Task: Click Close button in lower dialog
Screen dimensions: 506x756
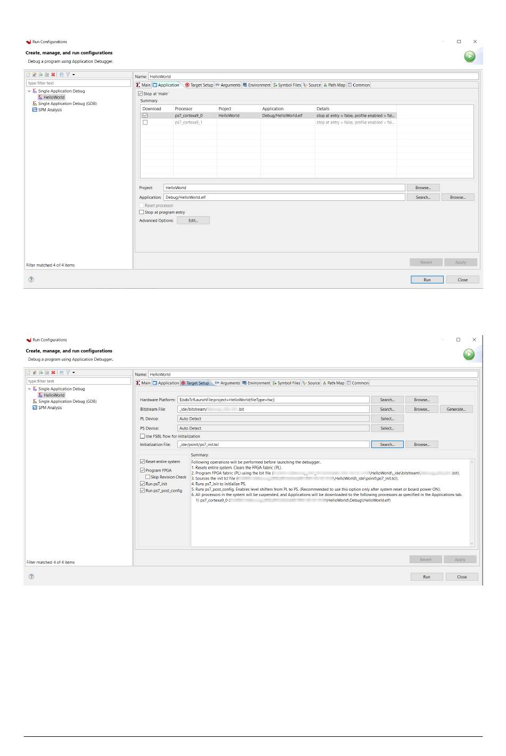Action: [462, 577]
